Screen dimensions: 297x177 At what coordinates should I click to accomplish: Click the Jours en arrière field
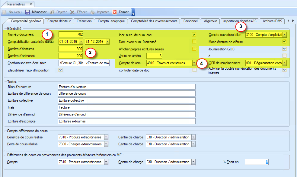[154, 56]
